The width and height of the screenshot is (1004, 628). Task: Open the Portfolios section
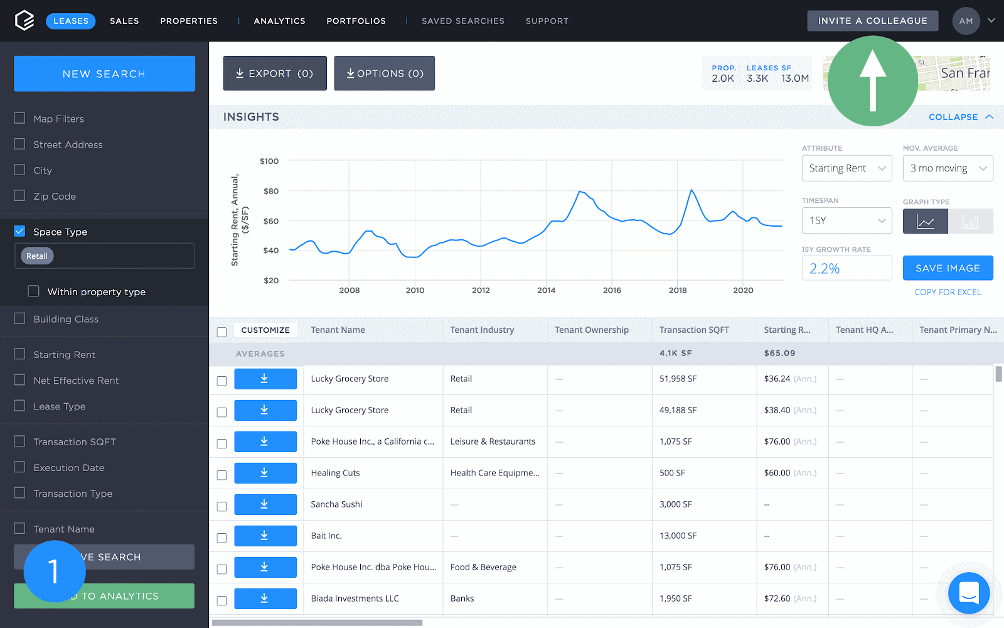356,21
